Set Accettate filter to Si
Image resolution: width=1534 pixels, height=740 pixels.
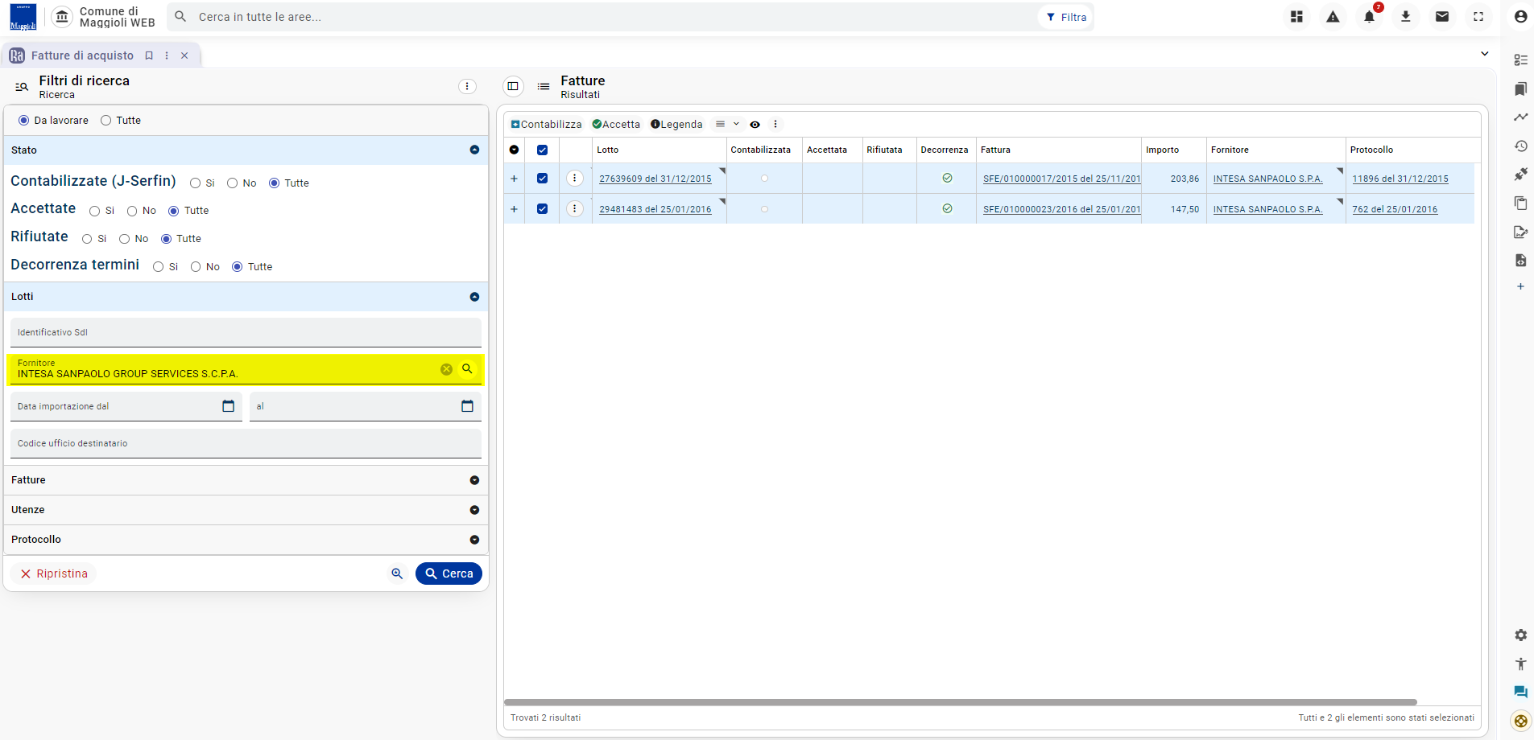click(94, 211)
